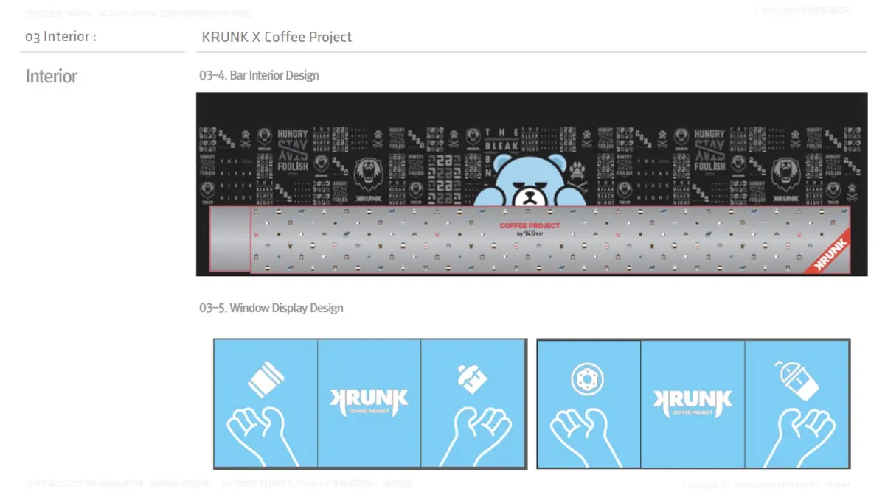Select the large 'Interior' sidebar heading
The image size is (885, 497).
[51, 77]
